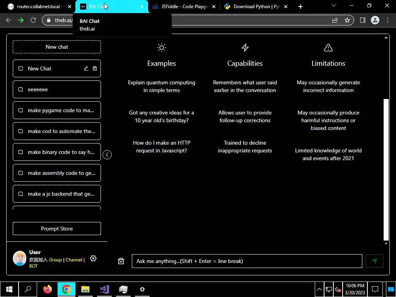Click the Chrome taskbar icon
This screenshot has width=396, height=297.
tap(67, 289)
